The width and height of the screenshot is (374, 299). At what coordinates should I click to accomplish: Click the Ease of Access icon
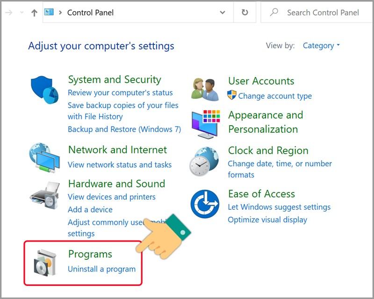205,204
